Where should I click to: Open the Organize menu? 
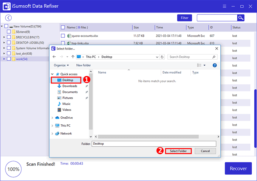point(61,65)
